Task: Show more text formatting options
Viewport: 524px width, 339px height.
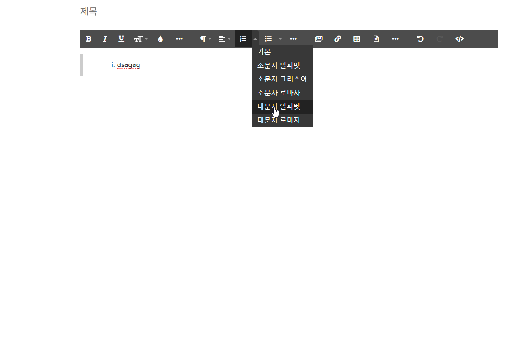Action: 179,39
